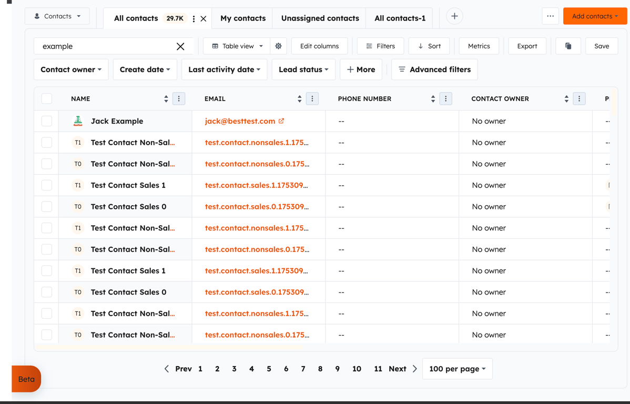Sort by the EMAIL column sort arrows

coord(299,98)
